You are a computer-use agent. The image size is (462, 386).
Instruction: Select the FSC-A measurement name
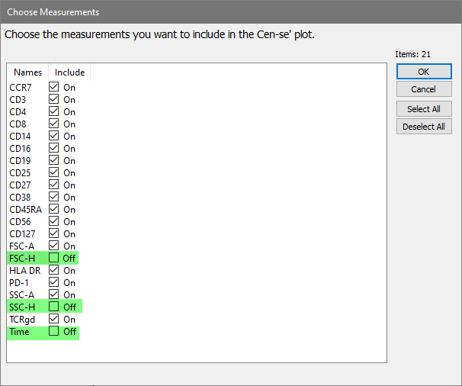pyautogui.click(x=21, y=246)
